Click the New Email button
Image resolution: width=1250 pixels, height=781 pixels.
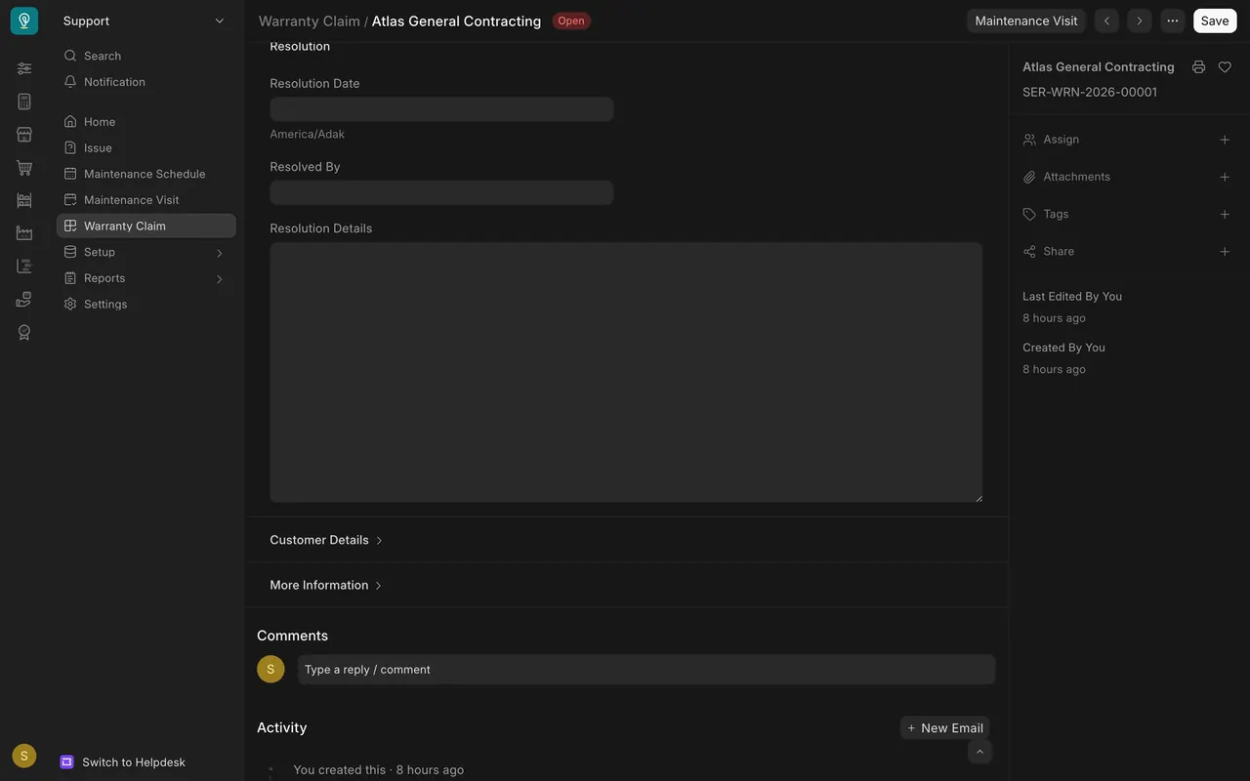(x=944, y=728)
